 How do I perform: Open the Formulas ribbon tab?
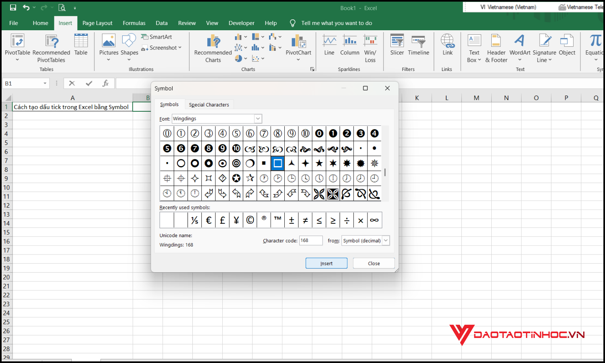(134, 23)
